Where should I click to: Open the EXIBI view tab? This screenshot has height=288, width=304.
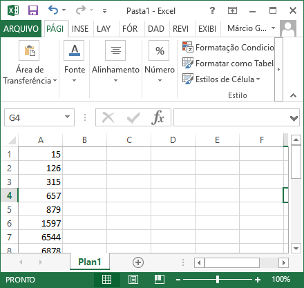point(207,29)
